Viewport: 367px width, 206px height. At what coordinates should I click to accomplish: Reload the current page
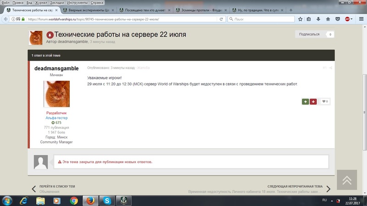tap(221, 19)
